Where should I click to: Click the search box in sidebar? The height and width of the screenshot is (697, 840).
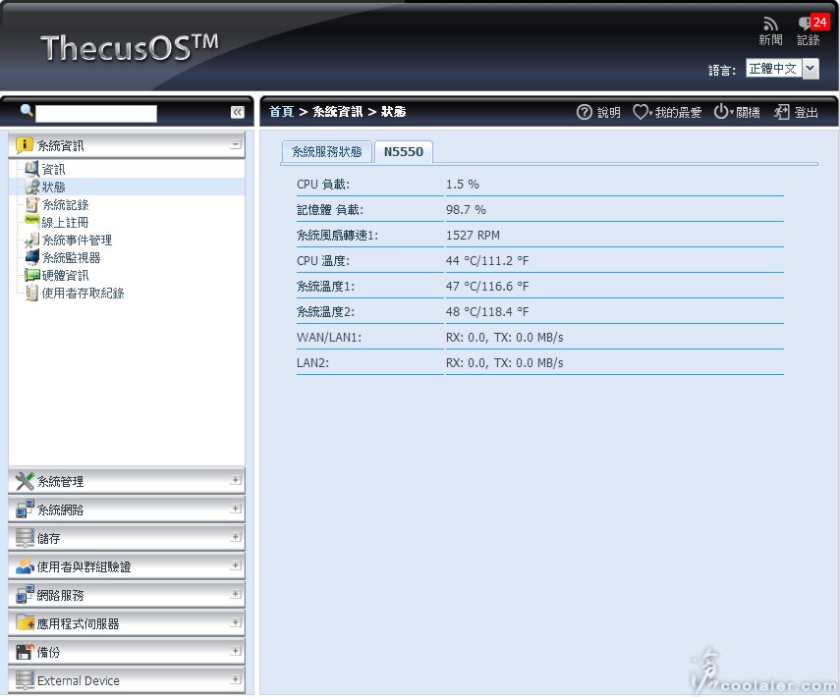[x=96, y=113]
